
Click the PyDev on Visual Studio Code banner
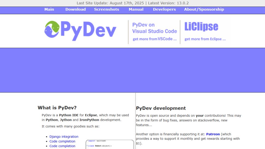tap(154, 28)
